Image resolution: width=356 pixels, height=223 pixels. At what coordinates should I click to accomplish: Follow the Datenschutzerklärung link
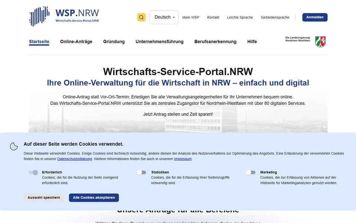[x=75, y=159]
